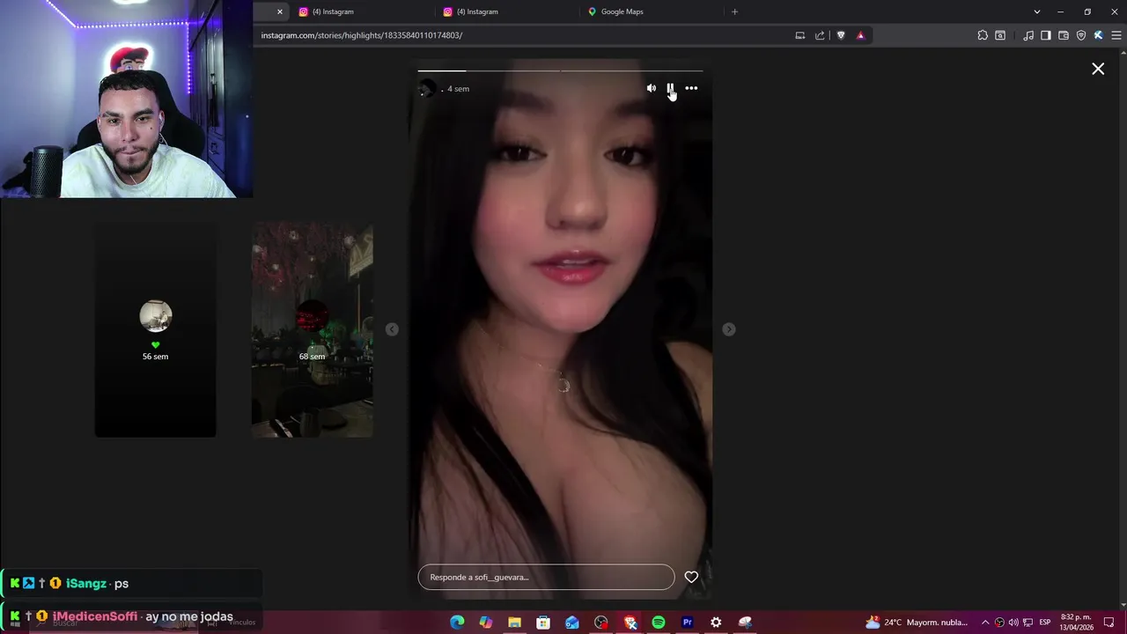Open Brave Shields lion icon

pos(841,35)
